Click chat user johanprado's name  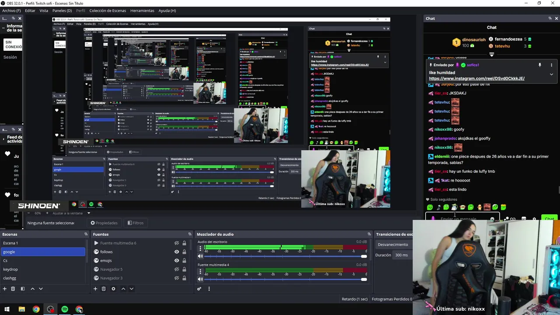pyautogui.click(x=445, y=138)
